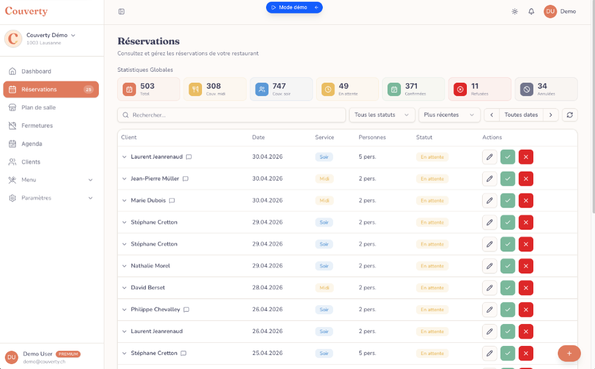Click En attente status for David Berset
Screen dimensions: 595x369
click(432, 288)
